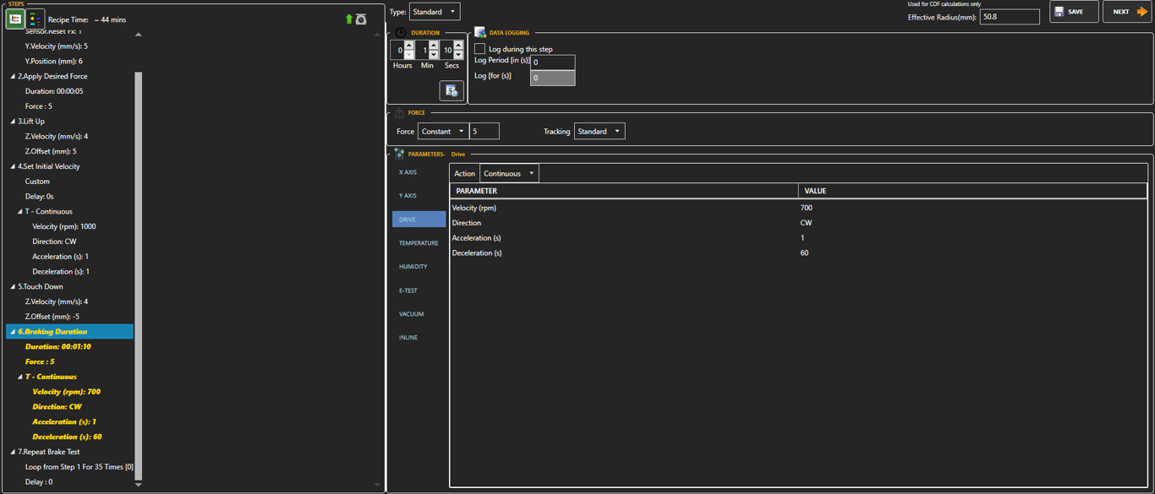The image size is (1155, 494).
Task: Decrease the Secs duration value
Action: pos(458,55)
